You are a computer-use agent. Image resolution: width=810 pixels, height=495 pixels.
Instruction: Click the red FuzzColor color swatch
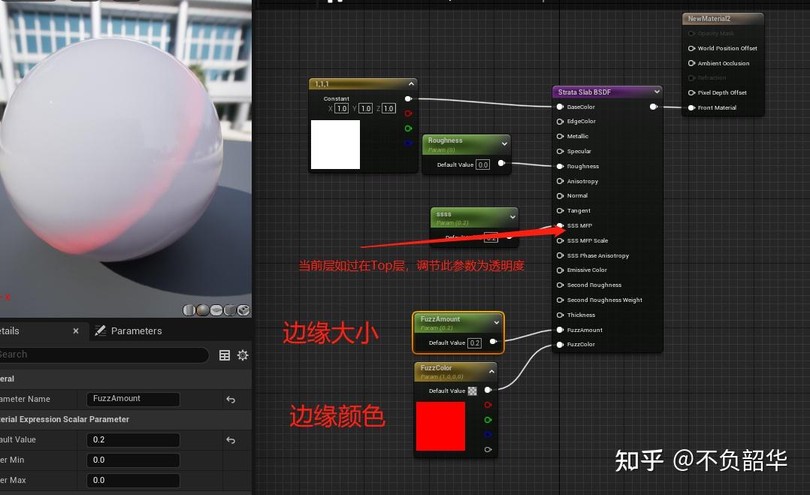click(x=440, y=427)
